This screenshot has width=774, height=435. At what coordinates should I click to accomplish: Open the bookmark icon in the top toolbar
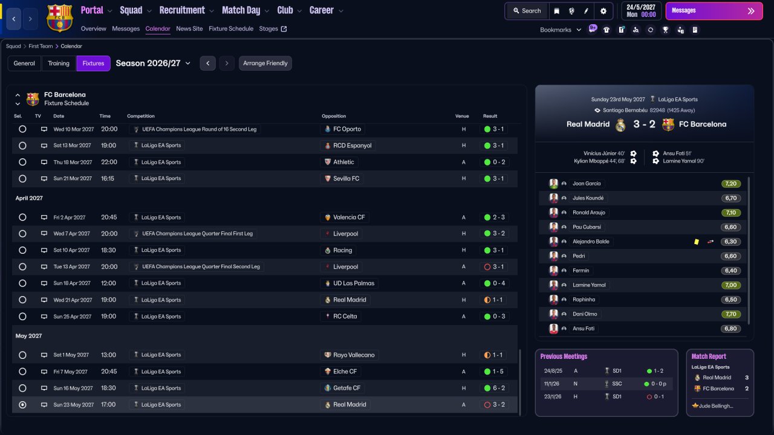tap(557, 11)
